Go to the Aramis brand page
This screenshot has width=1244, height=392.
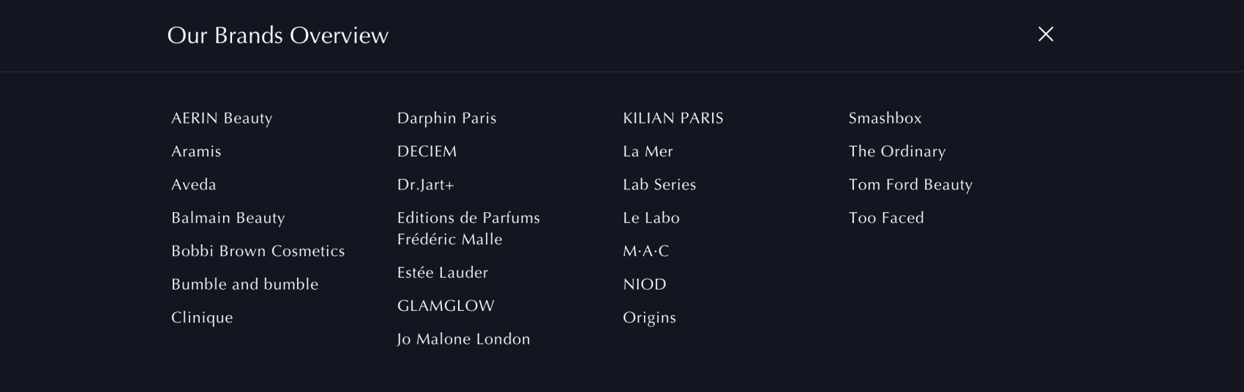[x=196, y=151]
